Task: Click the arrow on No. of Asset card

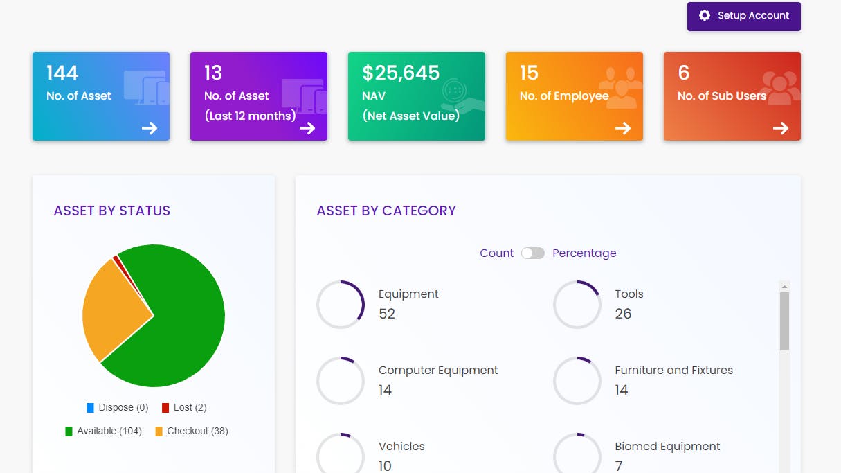Action: (x=150, y=128)
